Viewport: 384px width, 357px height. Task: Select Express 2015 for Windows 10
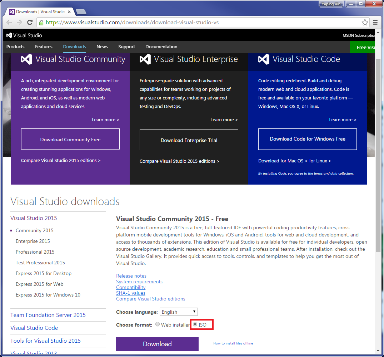point(48,295)
